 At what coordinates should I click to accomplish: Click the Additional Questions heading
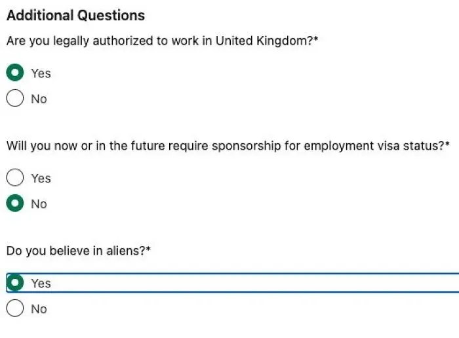point(75,15)
